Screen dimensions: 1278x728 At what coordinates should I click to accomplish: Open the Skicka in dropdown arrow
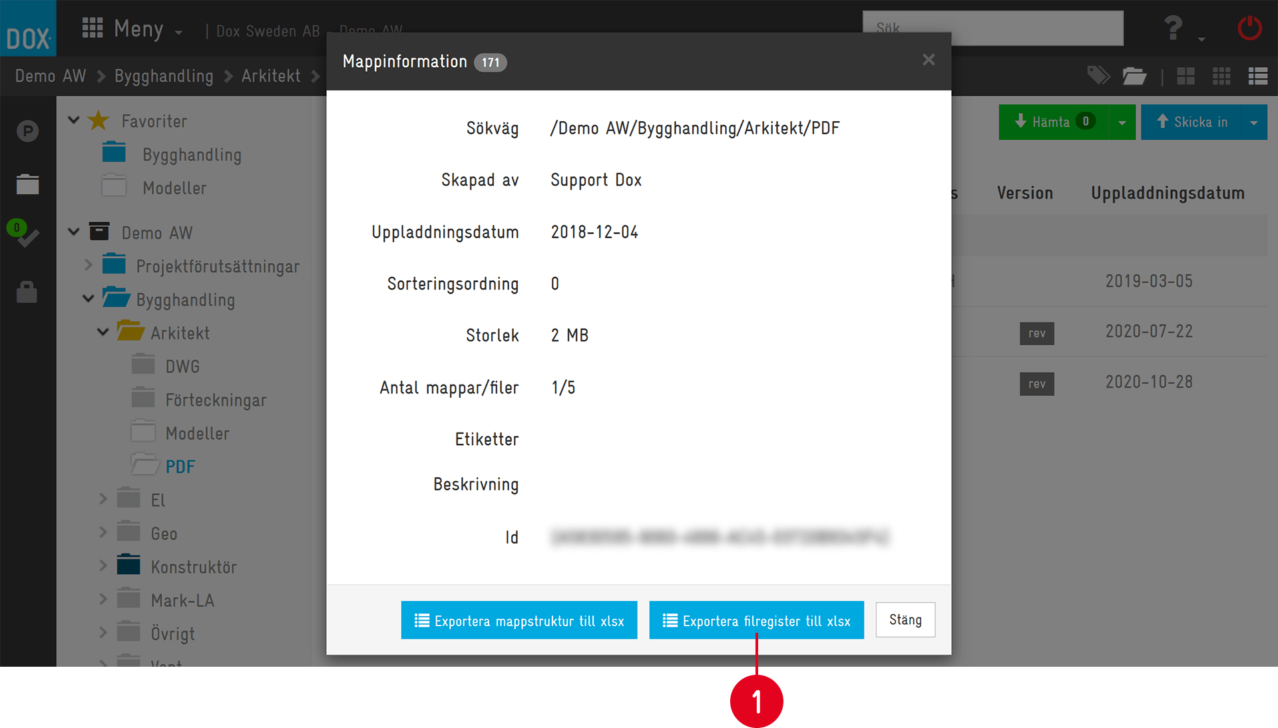point(1254,122)
